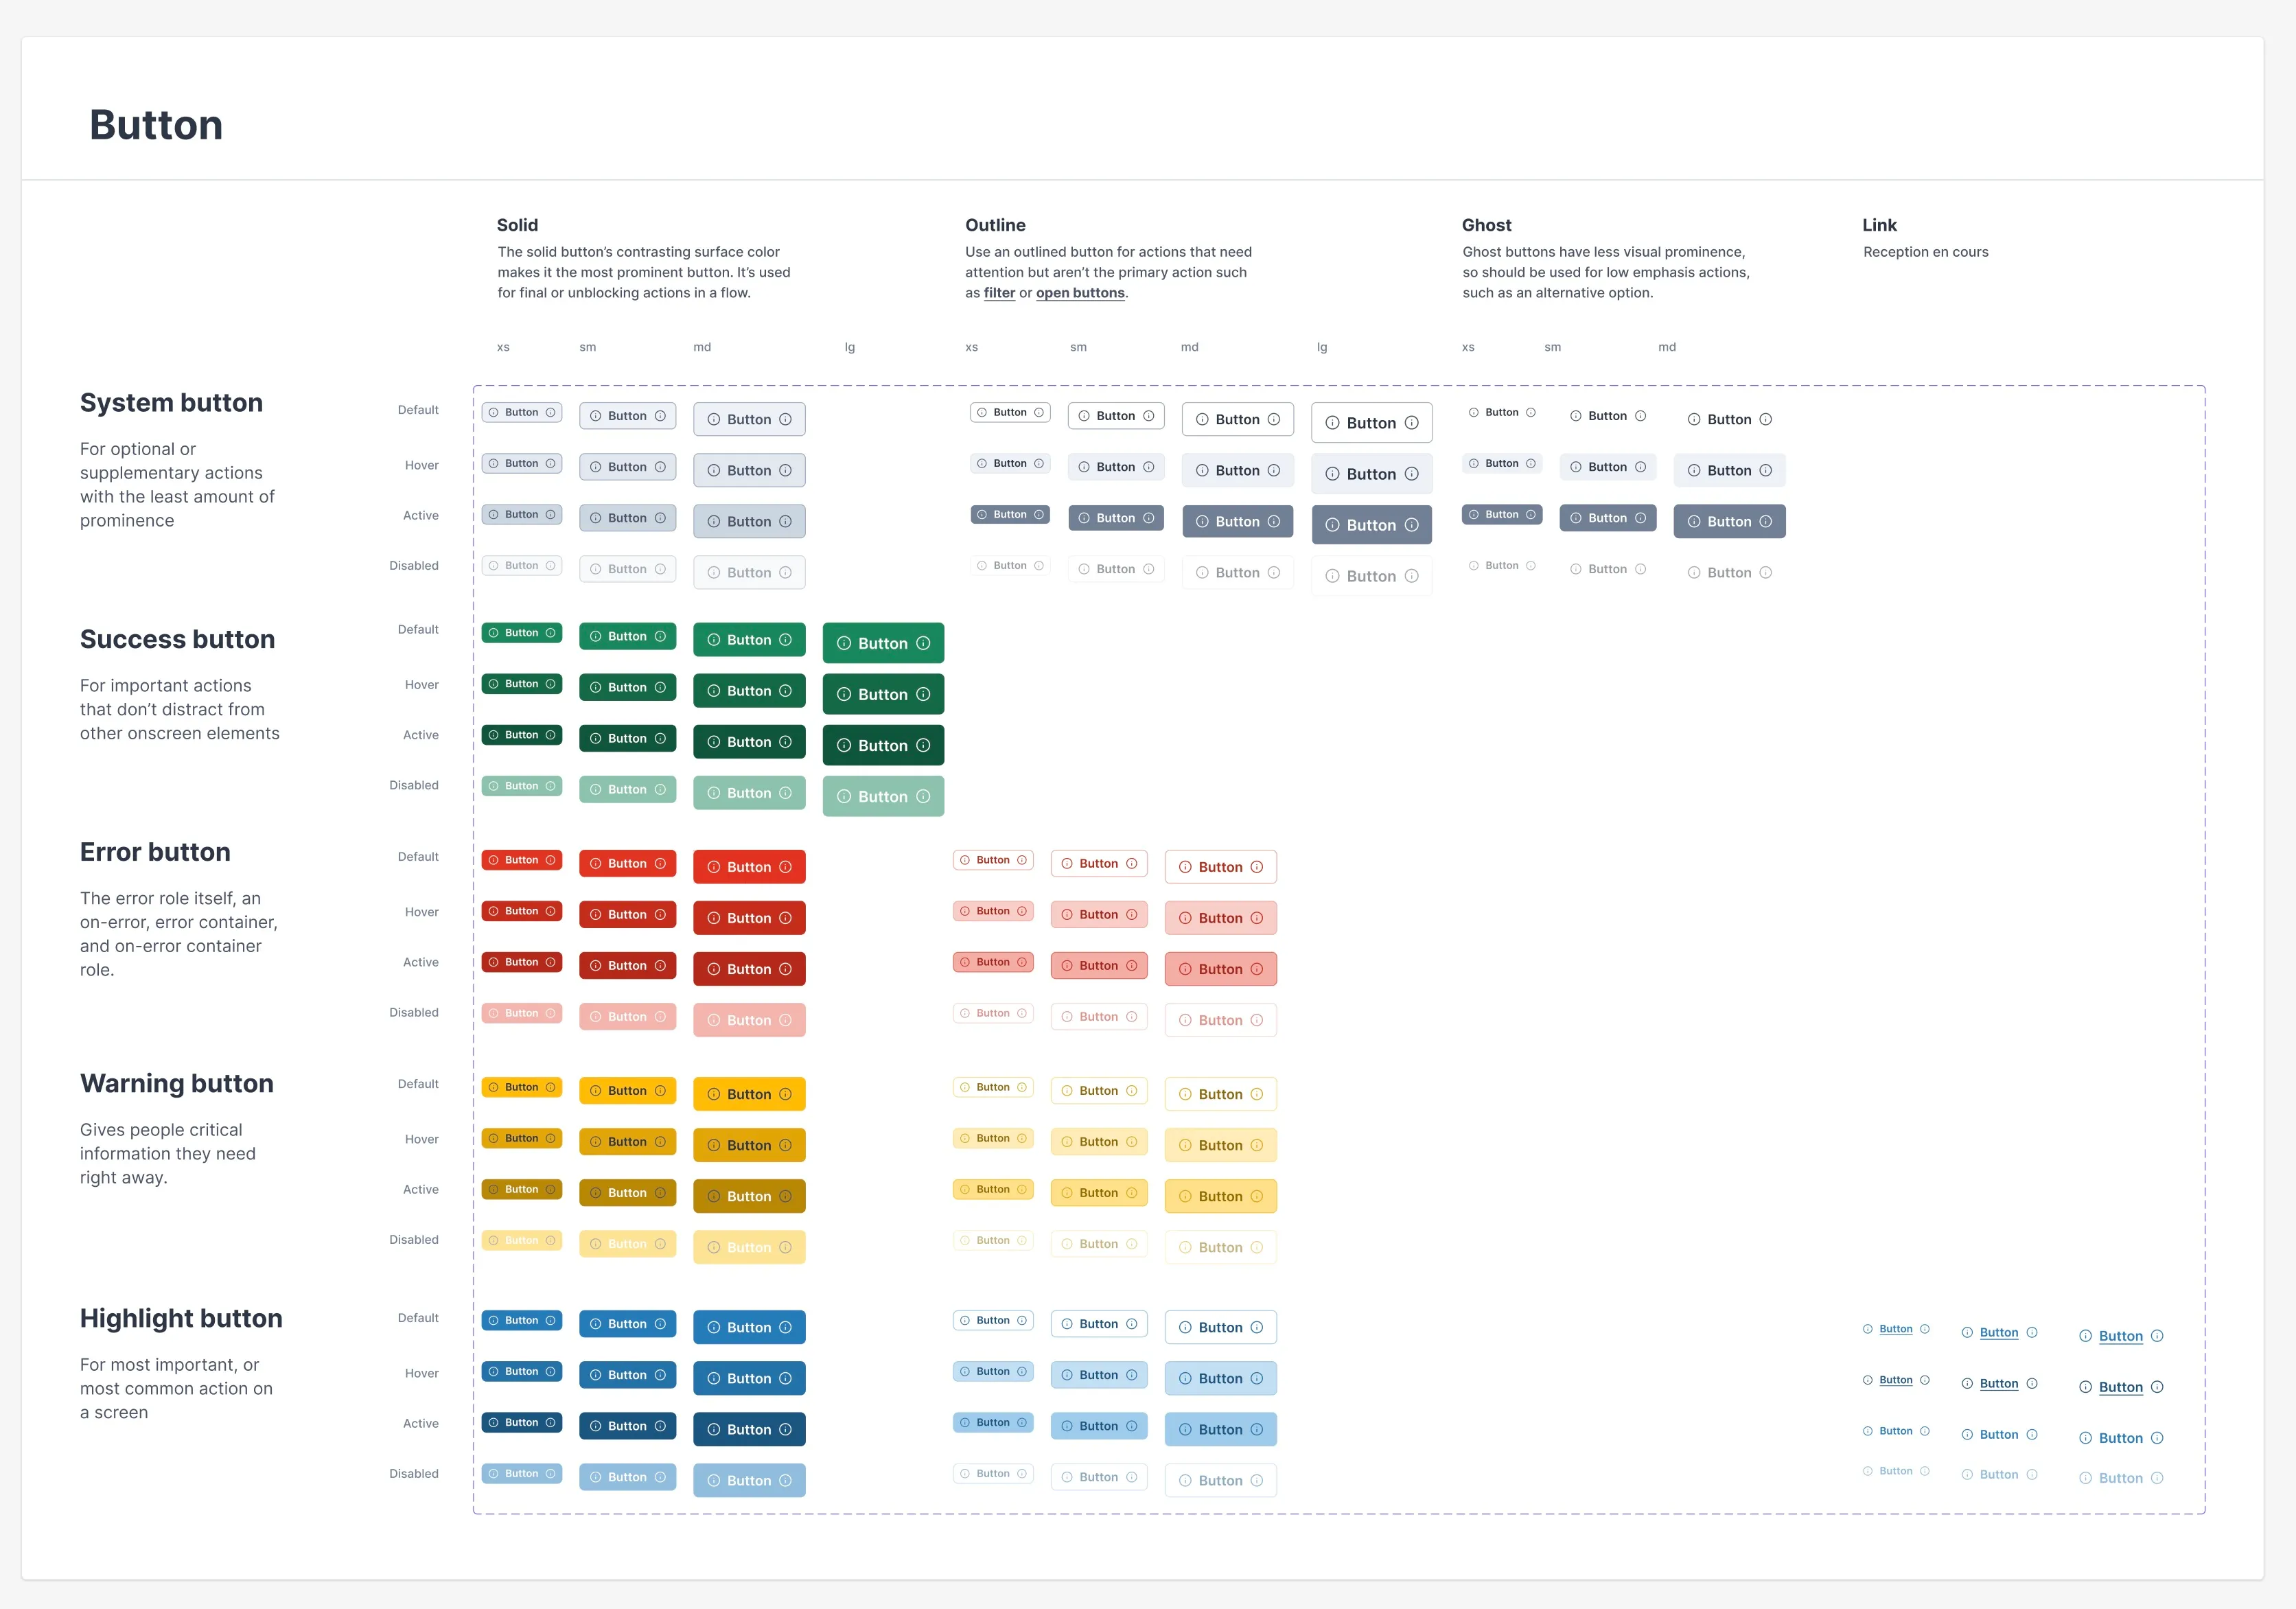Click the xs default Highlight link-style button

[1895, 1329]
